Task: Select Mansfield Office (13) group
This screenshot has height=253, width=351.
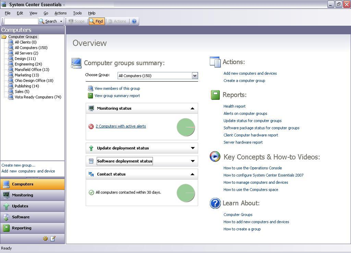Action: coord(32,70)
